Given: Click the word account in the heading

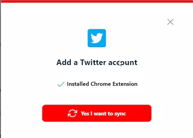Looking at the screenshot, I should (x=123, y=63).
